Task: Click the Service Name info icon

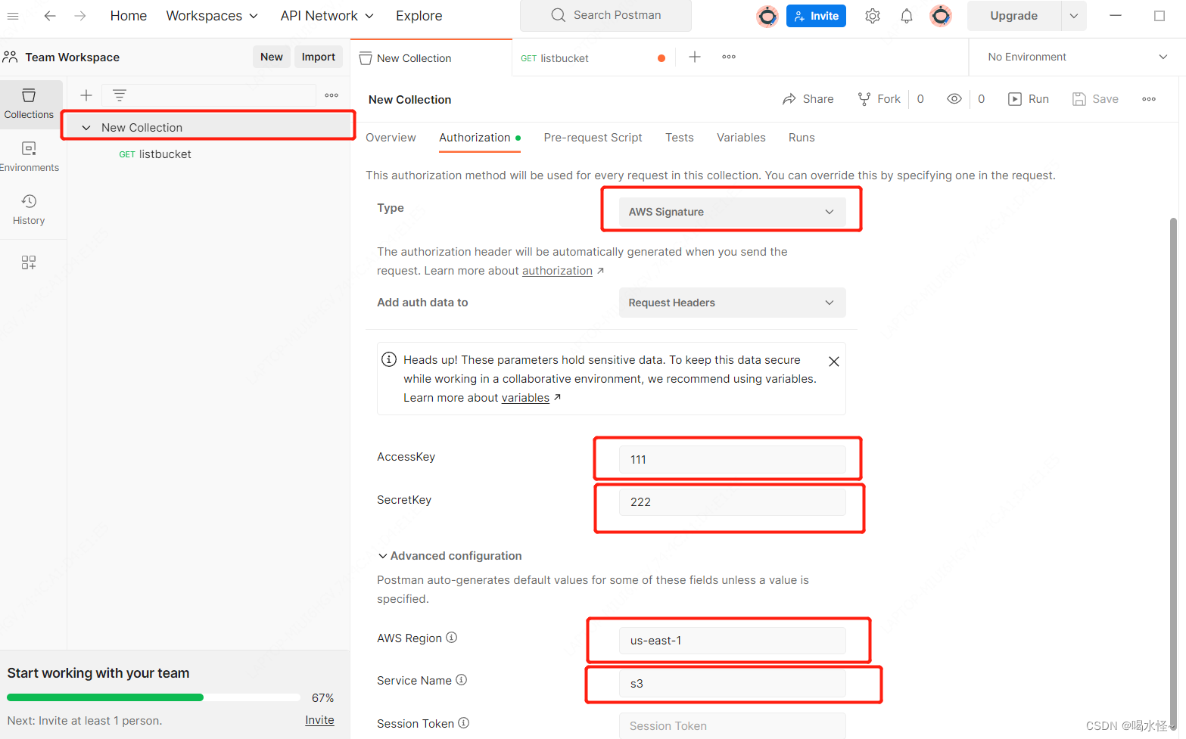Action: coord(462,680)
